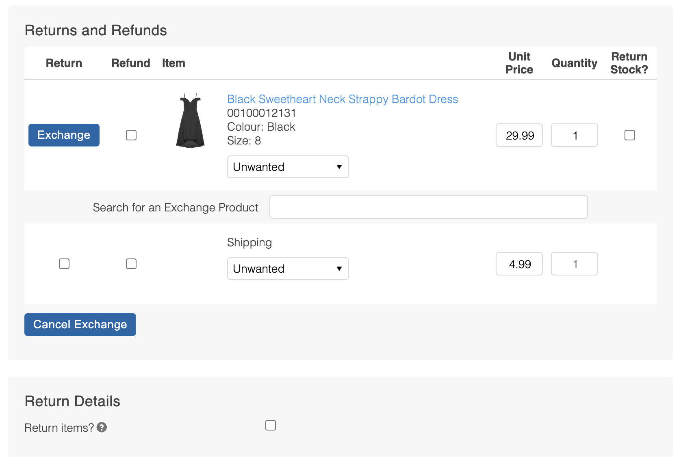Open the Black Sweetheart Neck Strappy Bardot Dress link
Viewport: 681px width, 465px height.
point(342,99)
